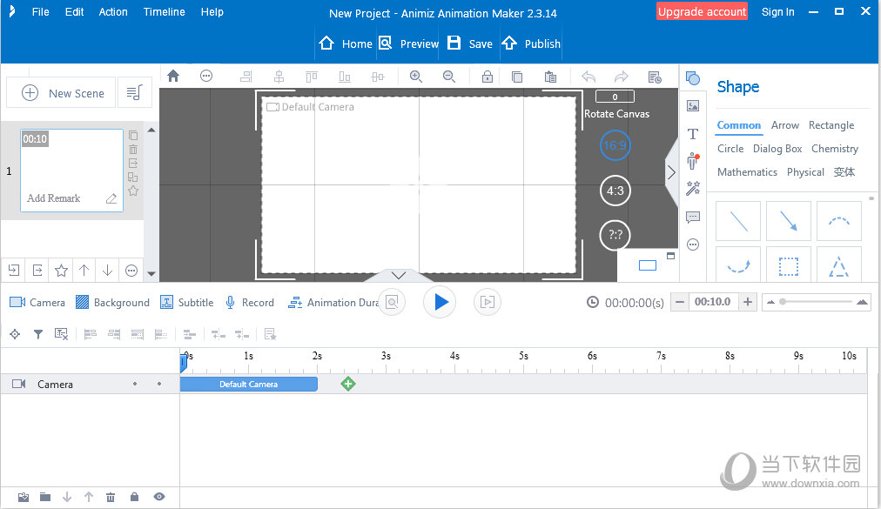Click the Subtitle button
This screenshot has height=509, width=881.
[187, 302]
